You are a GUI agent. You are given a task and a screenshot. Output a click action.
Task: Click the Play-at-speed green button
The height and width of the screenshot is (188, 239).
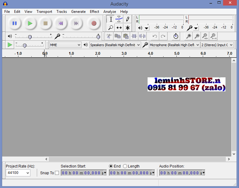click(10, 45)
